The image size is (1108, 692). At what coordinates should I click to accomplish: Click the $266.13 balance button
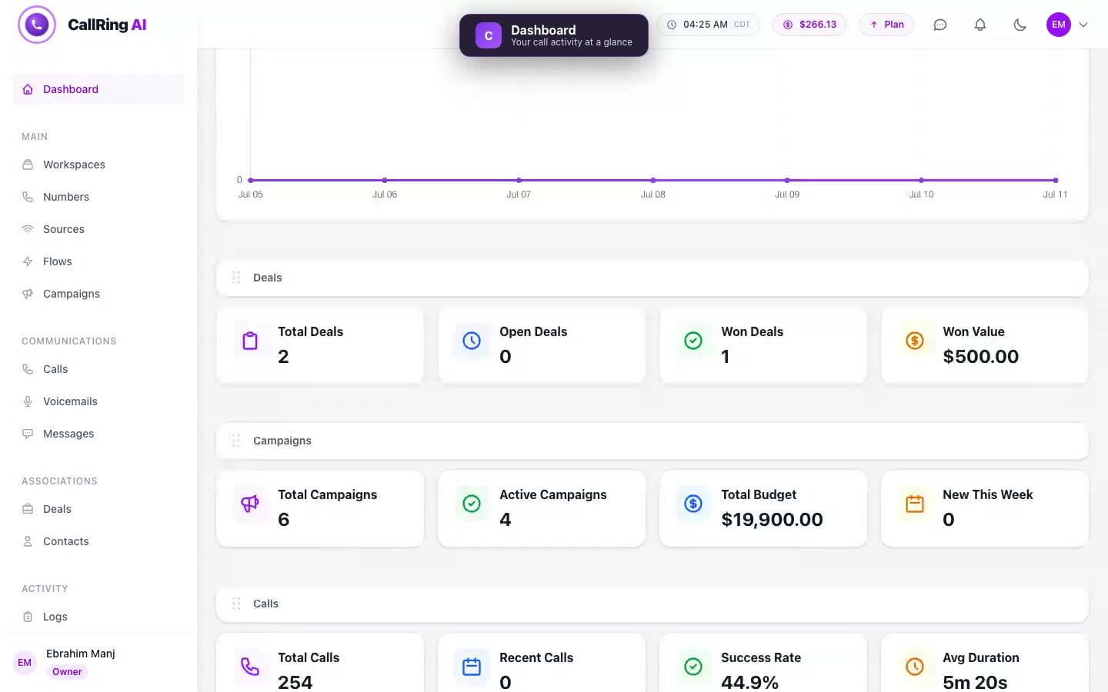[809, 25]
